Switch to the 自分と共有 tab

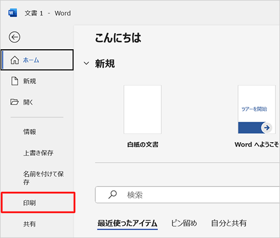click(228, 223)
